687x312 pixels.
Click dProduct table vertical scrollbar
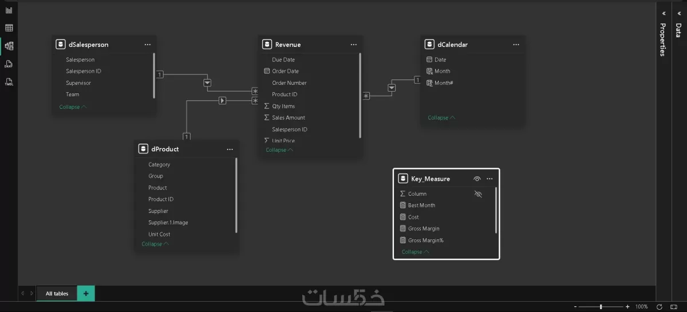coord(236,195)
